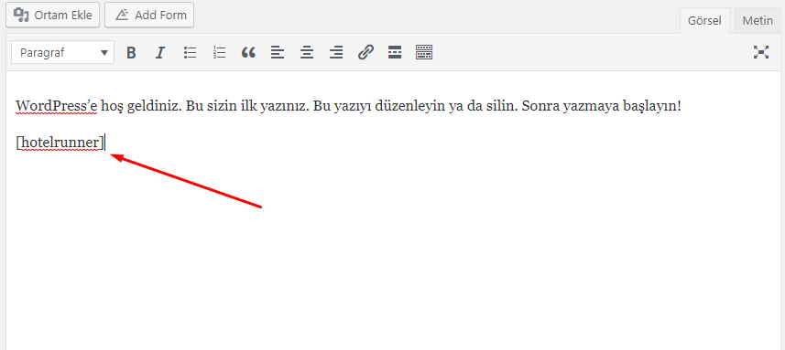This screenshot has height=350, width=785.
Task: Insert Read More tag
Action: 395,52
